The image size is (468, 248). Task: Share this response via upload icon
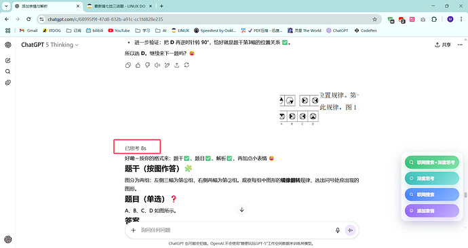pos(177,65)
